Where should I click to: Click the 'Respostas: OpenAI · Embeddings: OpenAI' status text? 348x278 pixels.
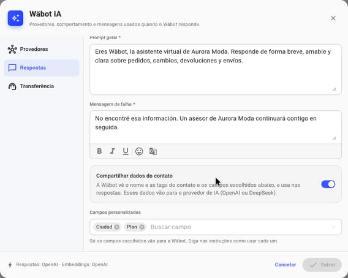62,265
